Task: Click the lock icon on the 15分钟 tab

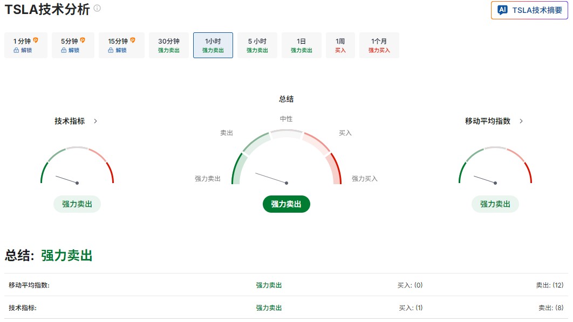Action: pyautogui.click(x=111, y=49)
